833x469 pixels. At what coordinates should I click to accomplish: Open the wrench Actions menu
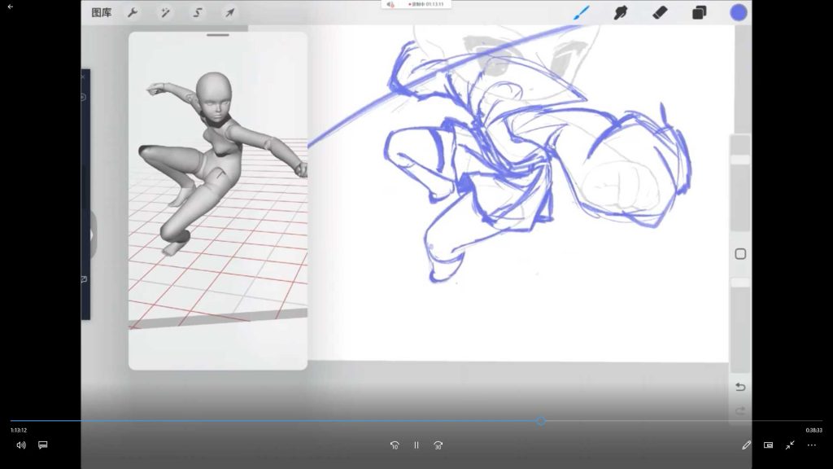[133, 12]
